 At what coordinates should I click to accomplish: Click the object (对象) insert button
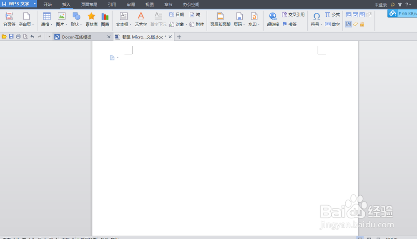coord(177,24)
